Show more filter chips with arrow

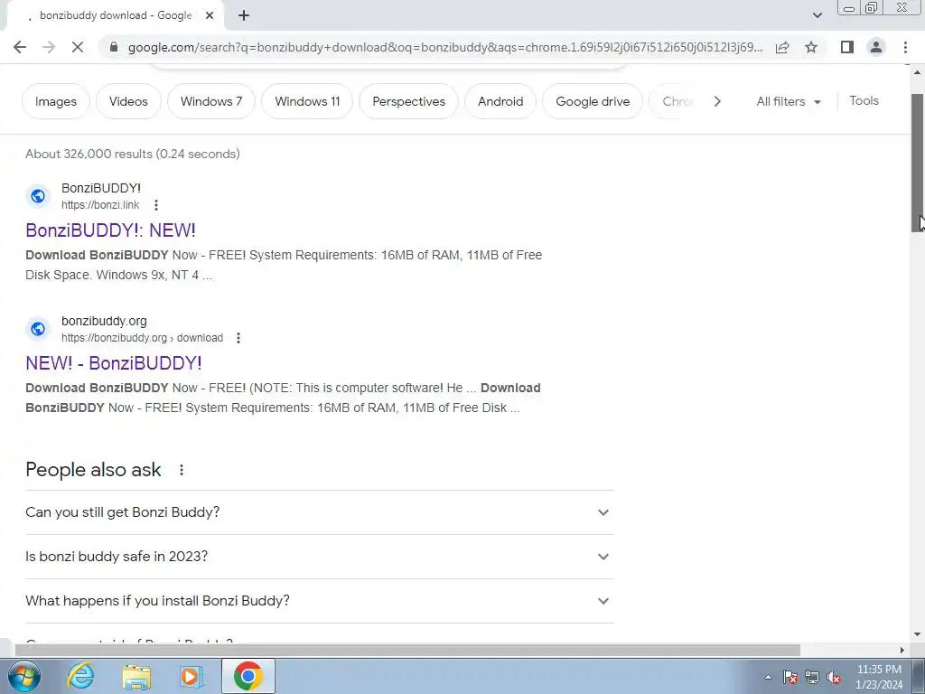click(x=717, y=101)
